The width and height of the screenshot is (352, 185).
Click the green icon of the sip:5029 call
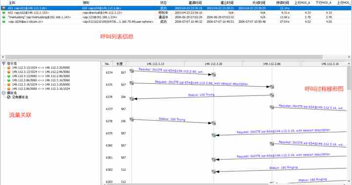tap(3, 22)
